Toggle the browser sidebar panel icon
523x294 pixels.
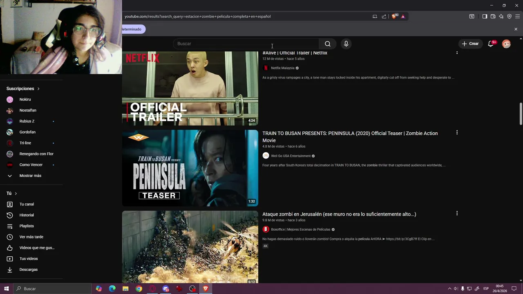coord(485,16)
